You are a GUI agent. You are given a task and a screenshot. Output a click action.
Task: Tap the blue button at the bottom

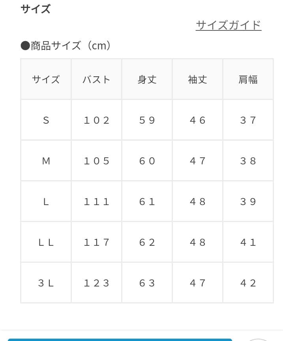coord(120,339)
